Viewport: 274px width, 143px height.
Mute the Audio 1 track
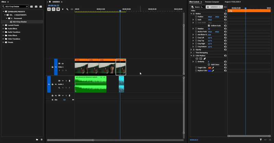63,81
